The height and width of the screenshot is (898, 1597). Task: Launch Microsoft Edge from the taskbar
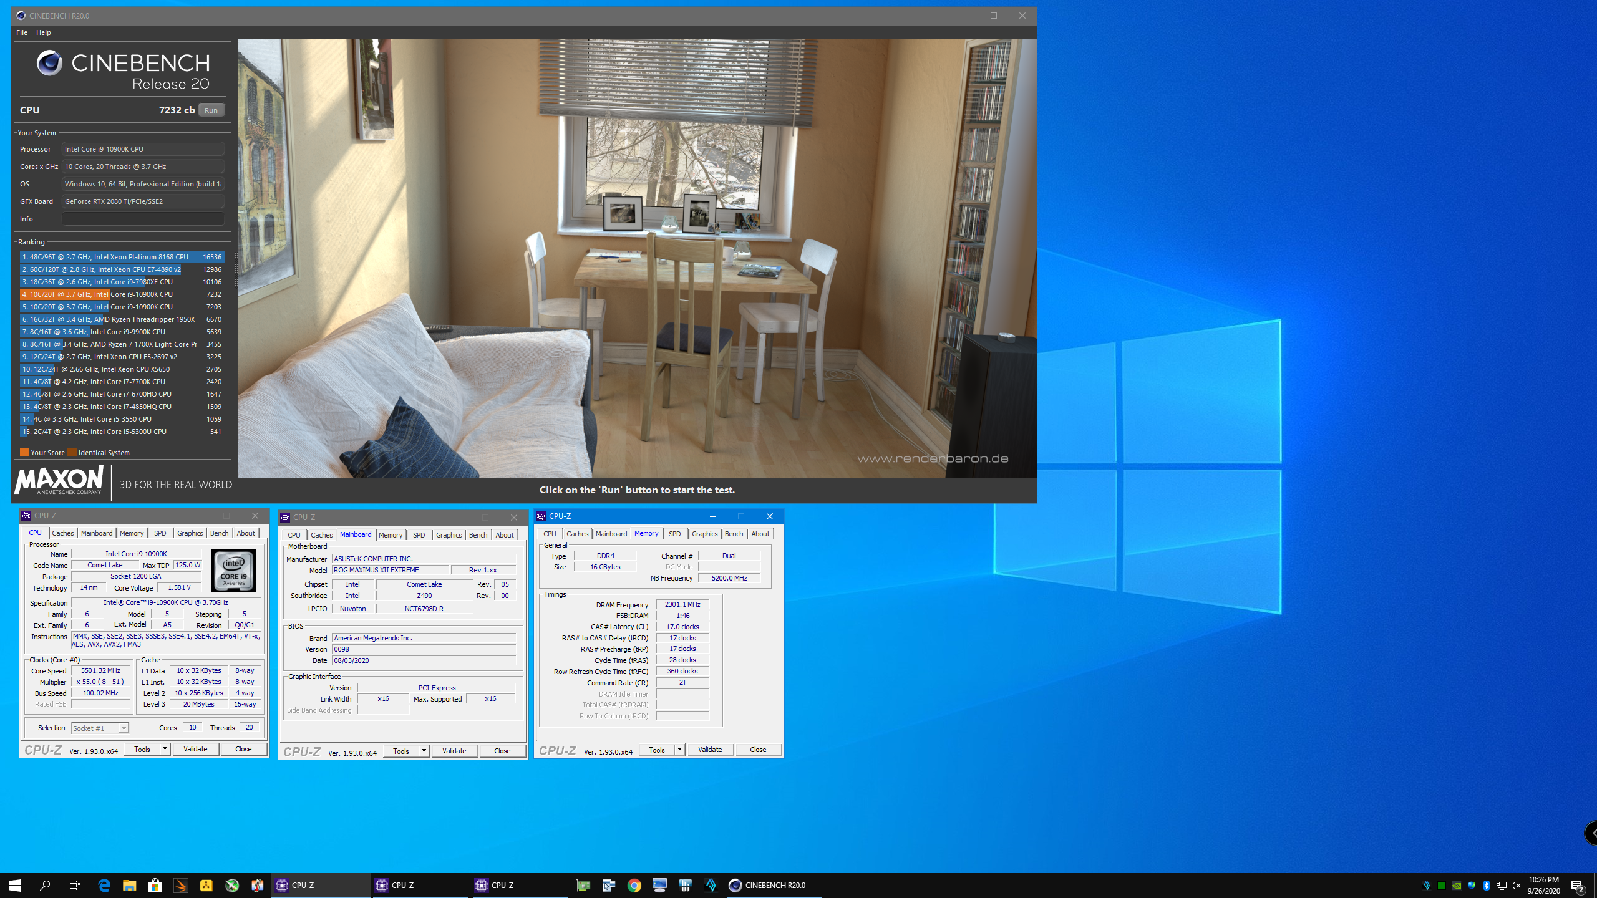tap(104, 885)
